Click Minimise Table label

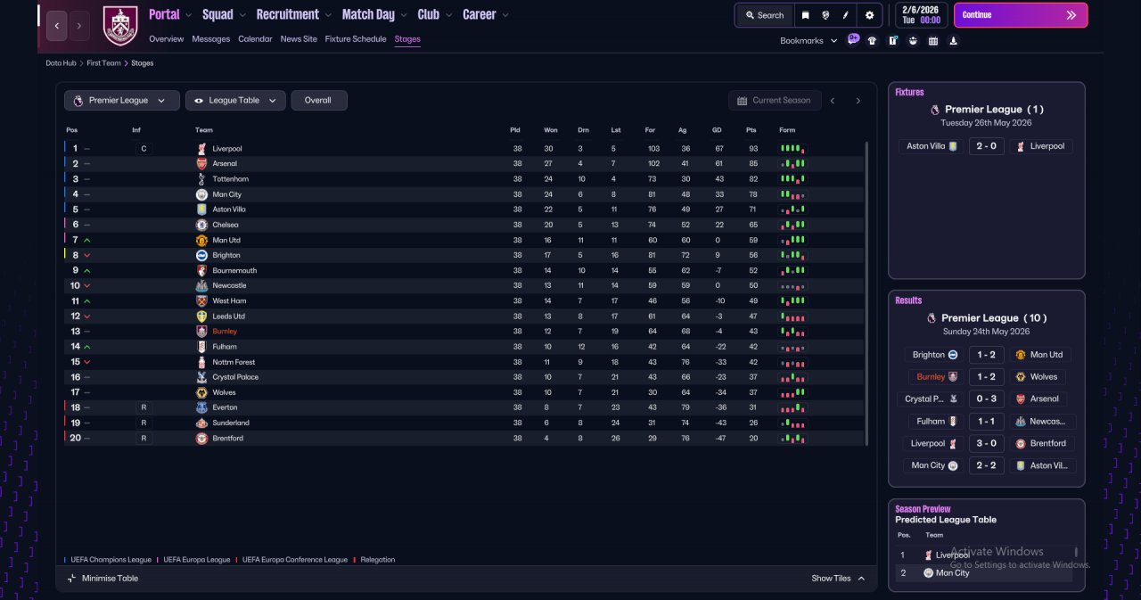[110, 579]
